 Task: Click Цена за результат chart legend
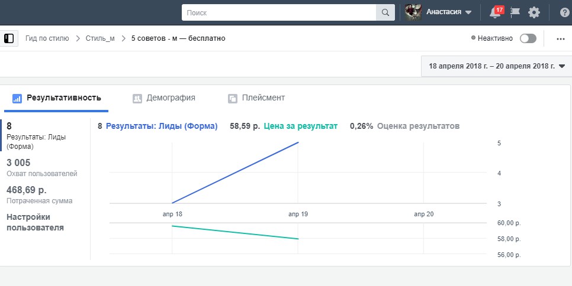pos(301,126)
